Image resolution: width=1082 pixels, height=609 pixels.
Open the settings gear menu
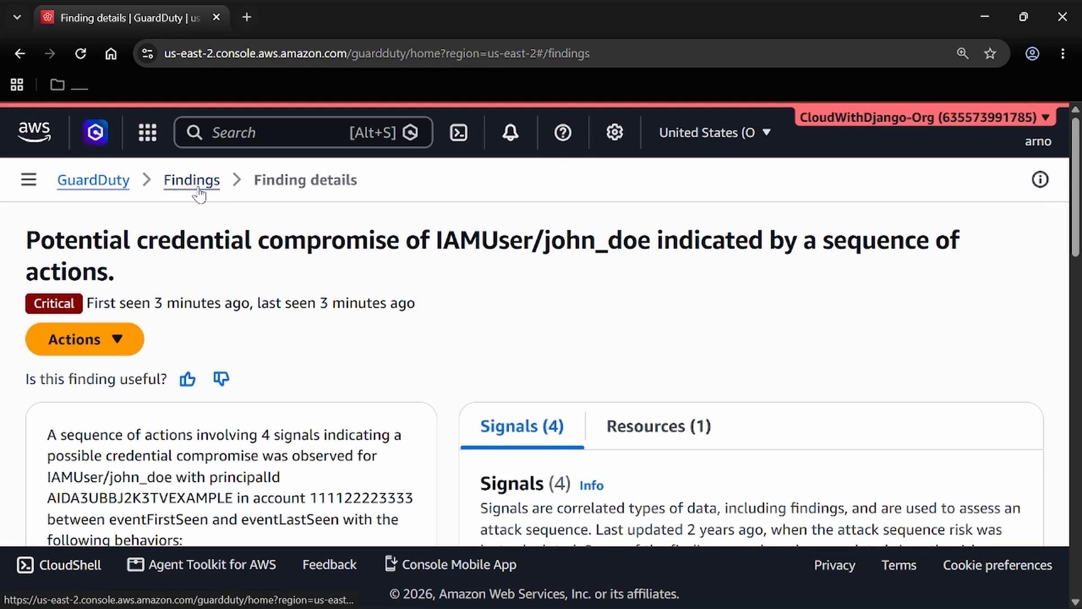point(615,133)
